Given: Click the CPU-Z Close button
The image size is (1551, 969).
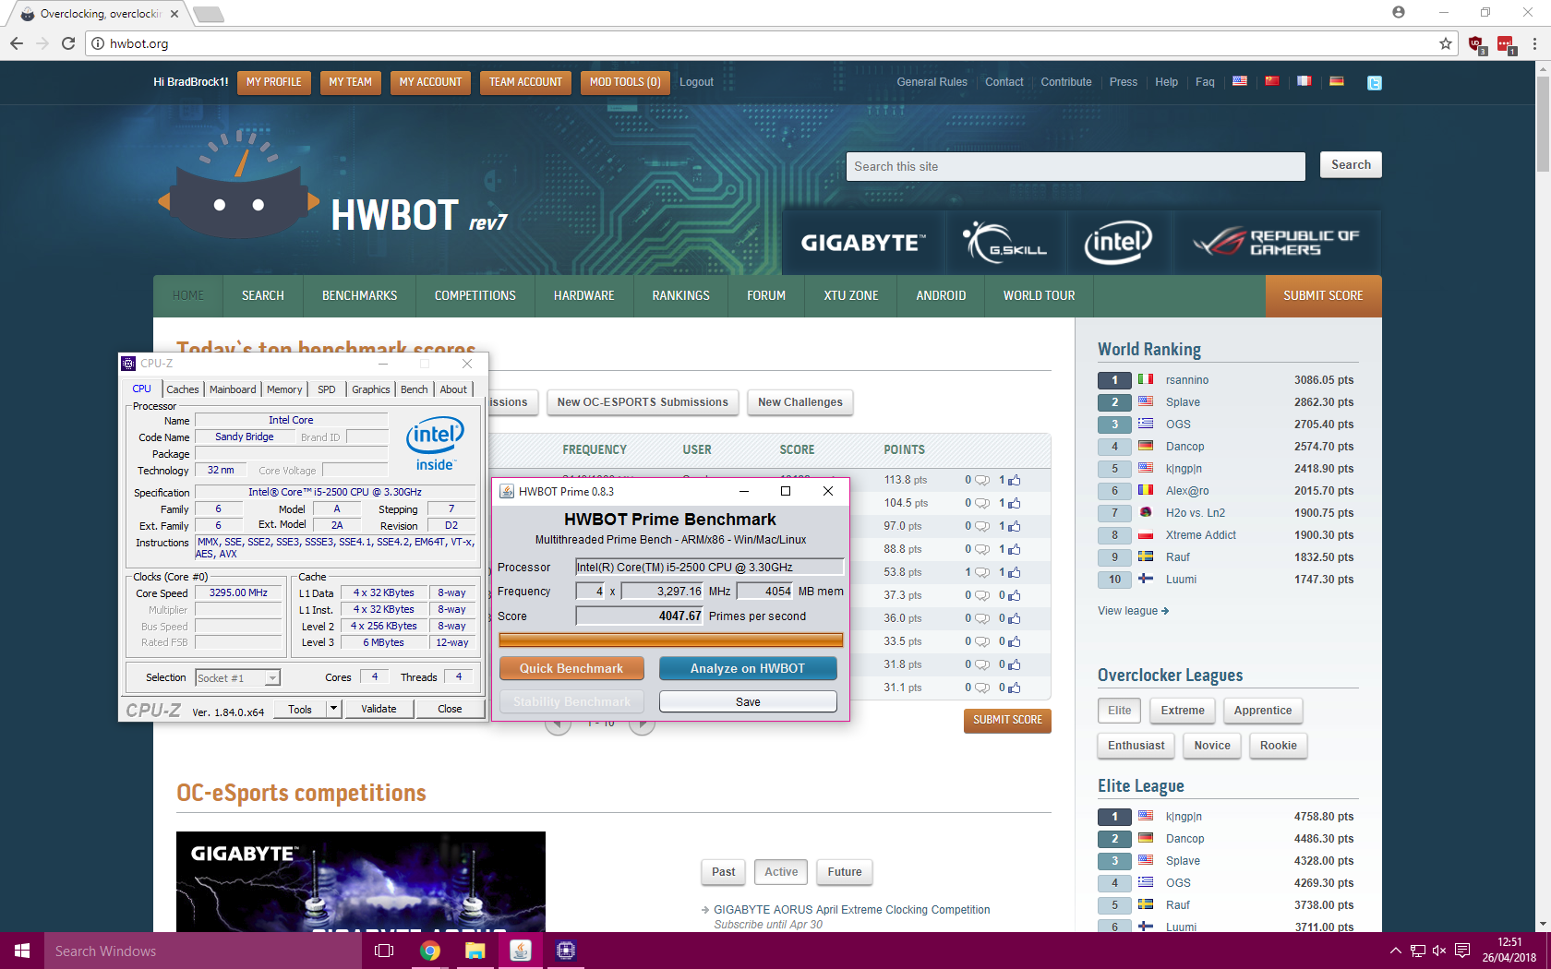Looking at the screenshot, I should [x=450, y=709].
